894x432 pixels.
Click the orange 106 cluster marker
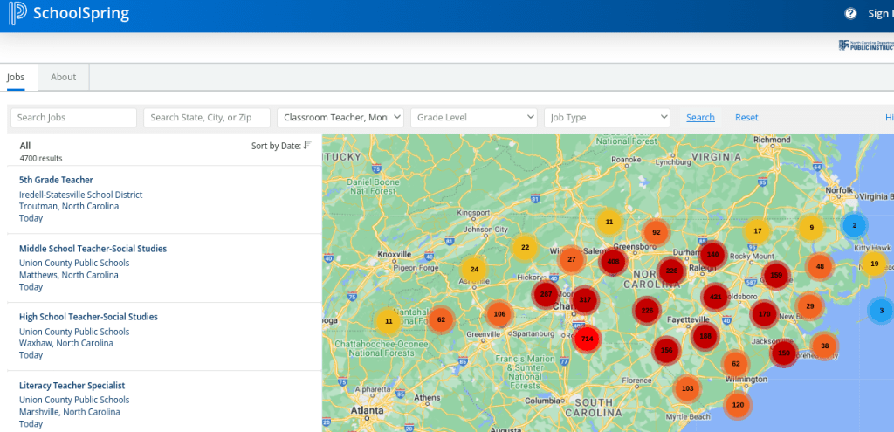[x=499, y=314]
